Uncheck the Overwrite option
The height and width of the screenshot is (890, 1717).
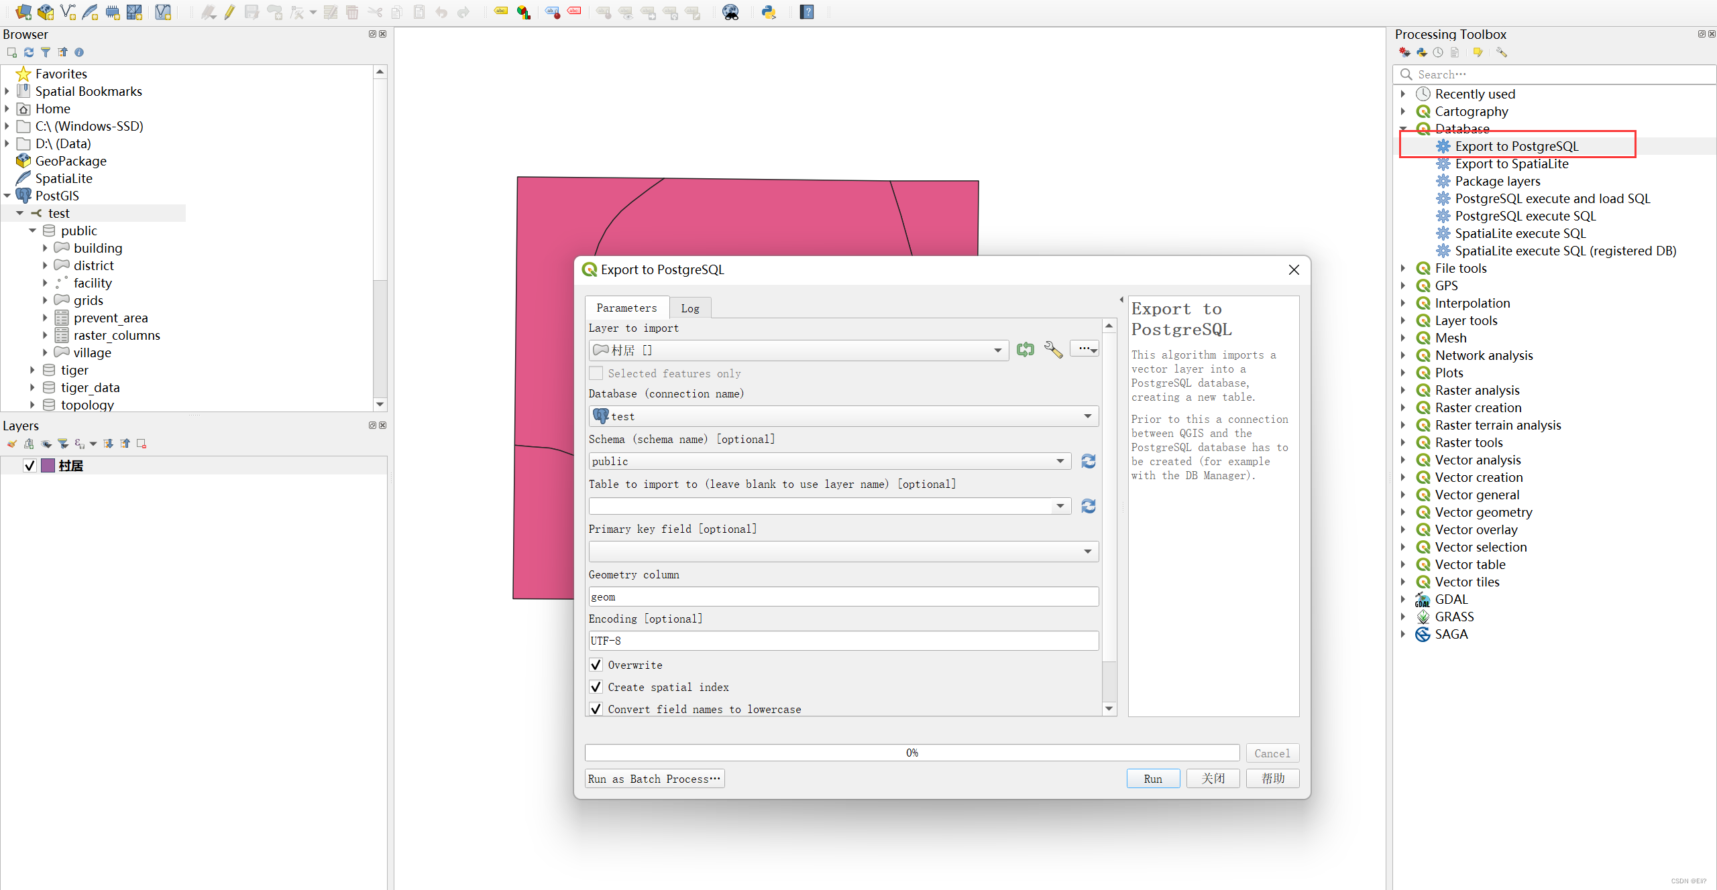click(596, 665)
